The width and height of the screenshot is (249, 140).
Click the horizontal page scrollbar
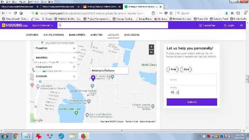122,131
